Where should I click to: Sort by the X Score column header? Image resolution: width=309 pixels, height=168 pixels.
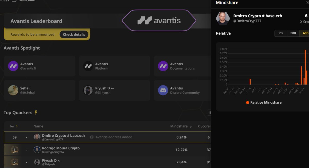tap(204, 126)
